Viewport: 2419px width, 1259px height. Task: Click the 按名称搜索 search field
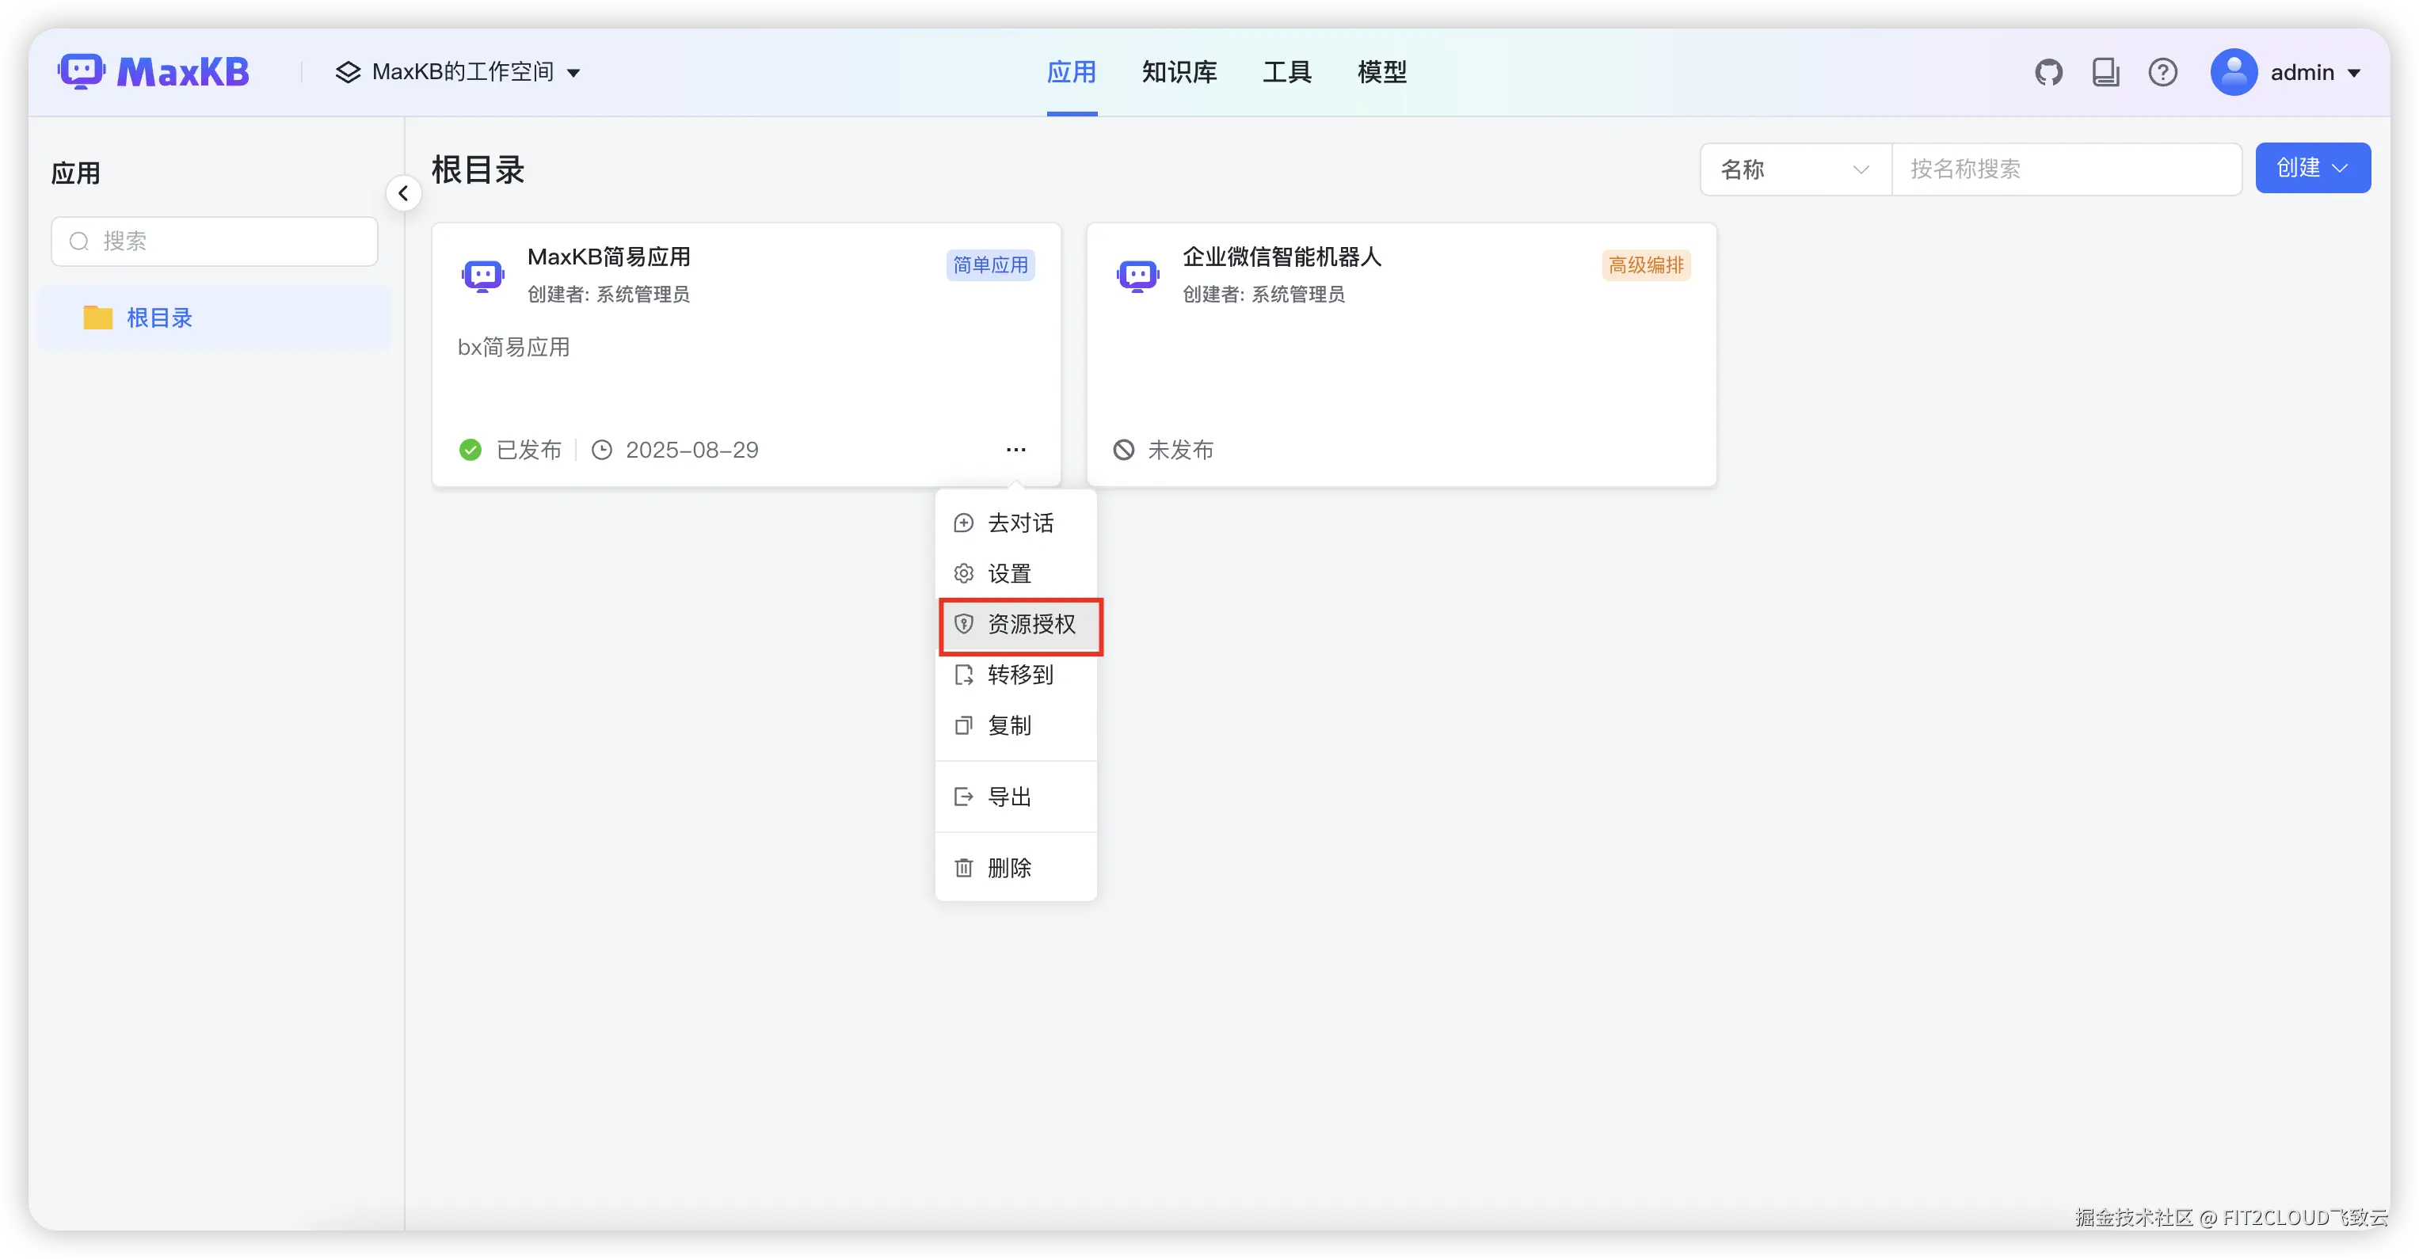point(2066,169)
